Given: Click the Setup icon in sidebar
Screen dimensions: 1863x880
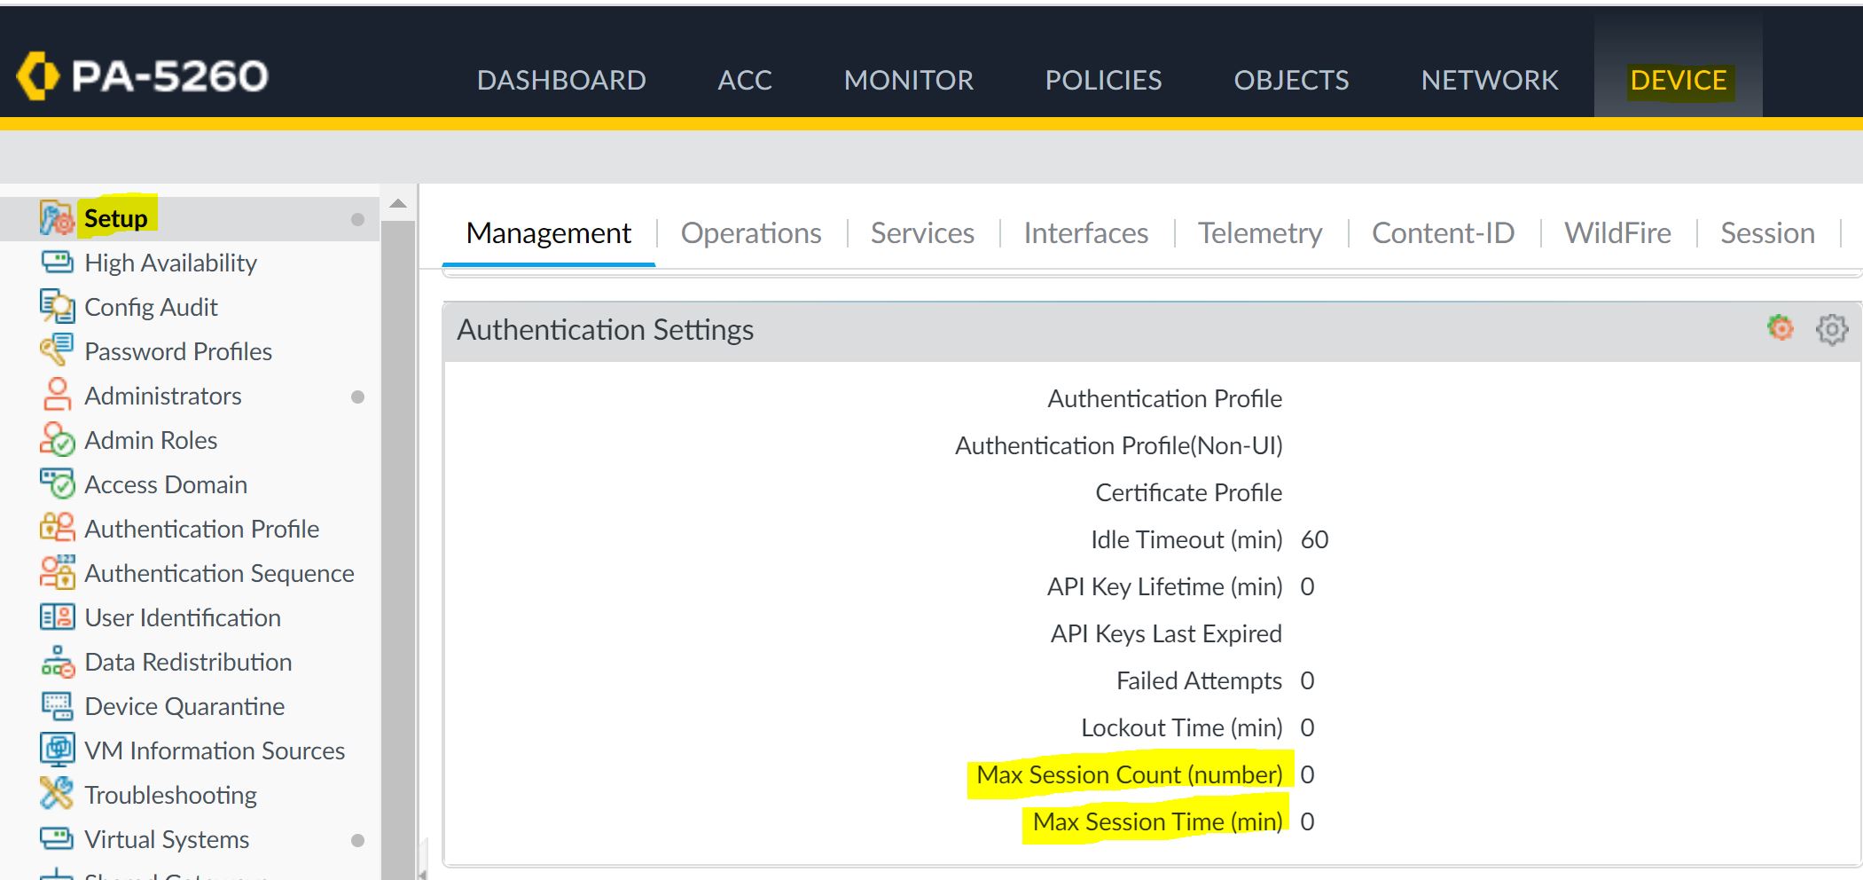Looking at the screenshot, I should point(57,218).
